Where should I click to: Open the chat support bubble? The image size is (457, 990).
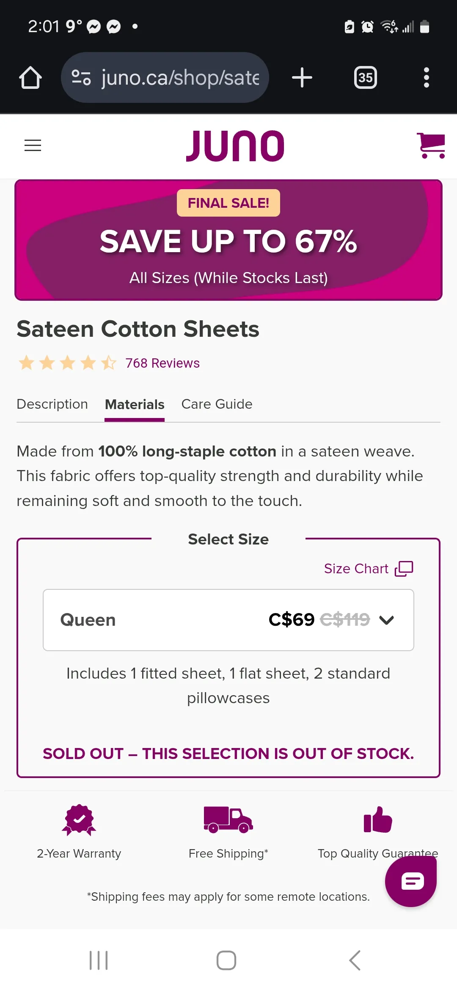pos(410,881)
